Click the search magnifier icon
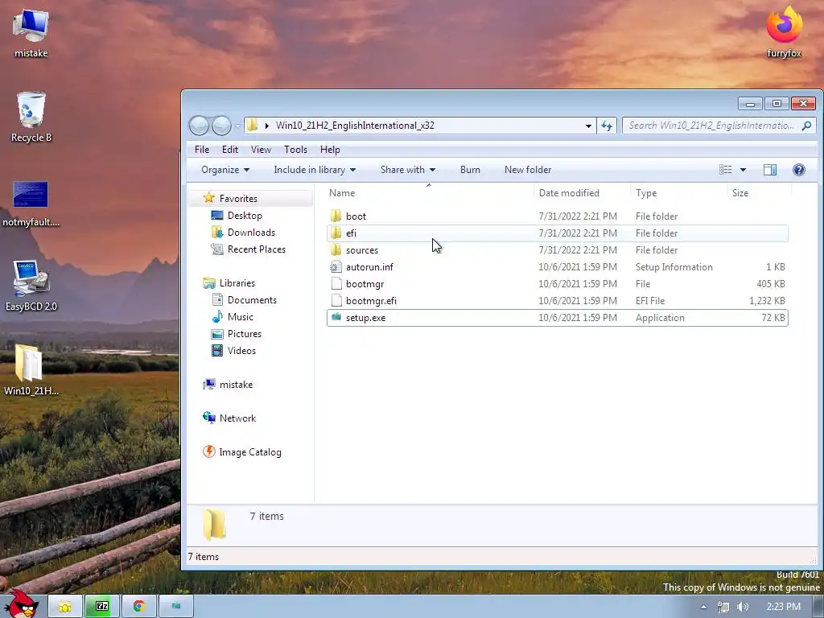824x618 pixels. pos(806,126)
